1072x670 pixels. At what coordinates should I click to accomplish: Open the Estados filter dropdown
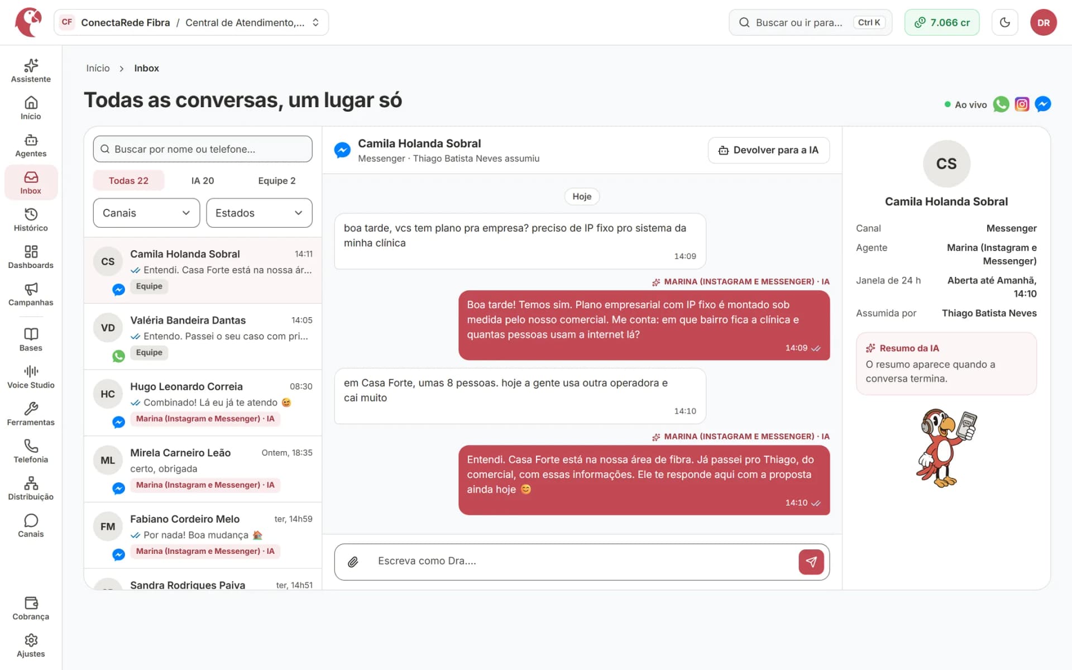pos(259,213)
